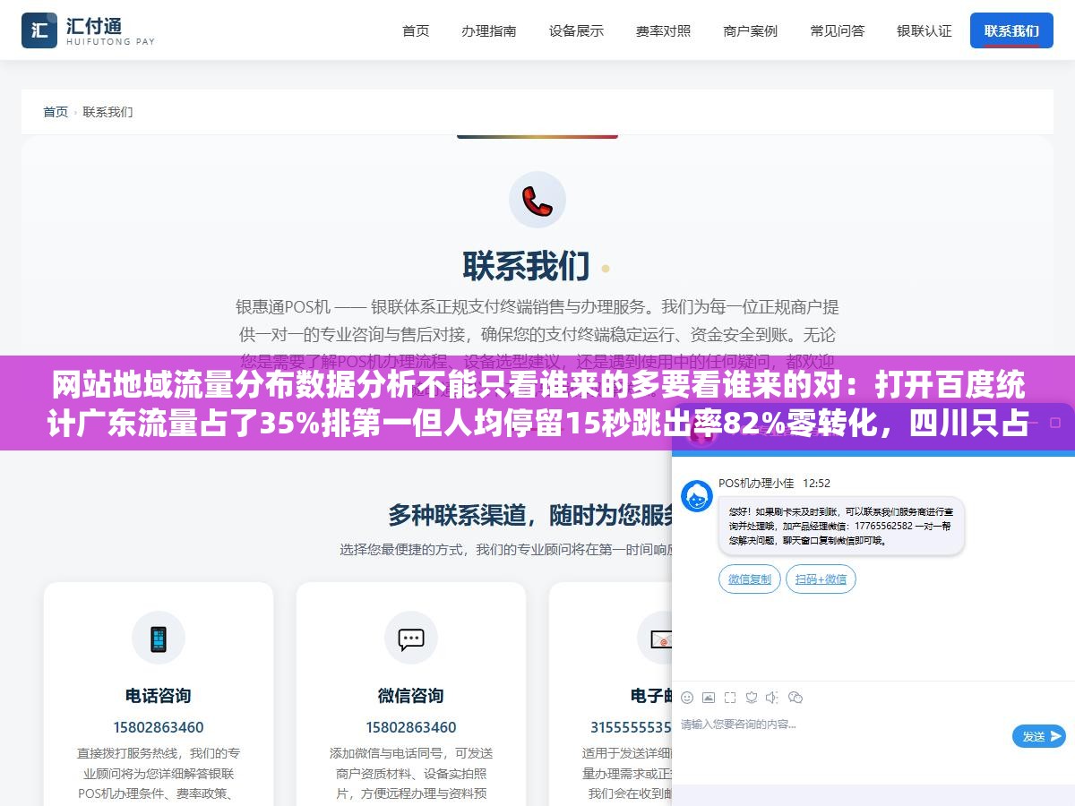Click the 多种联系渠道 section heading
This screenshot has height=806, width=1075.
point(529,514)
